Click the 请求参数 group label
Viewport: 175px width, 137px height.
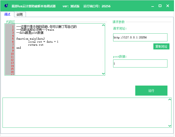coord(119,22)
